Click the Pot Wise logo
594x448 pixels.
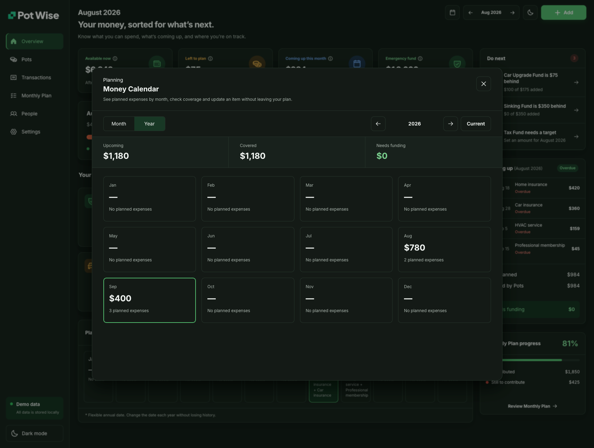(34, 15)
